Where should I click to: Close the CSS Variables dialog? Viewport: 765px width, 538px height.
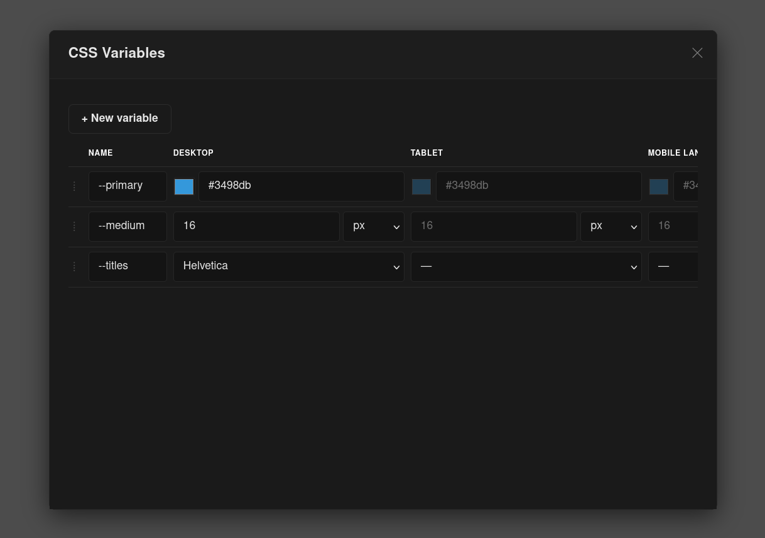(x=697, y=53)
